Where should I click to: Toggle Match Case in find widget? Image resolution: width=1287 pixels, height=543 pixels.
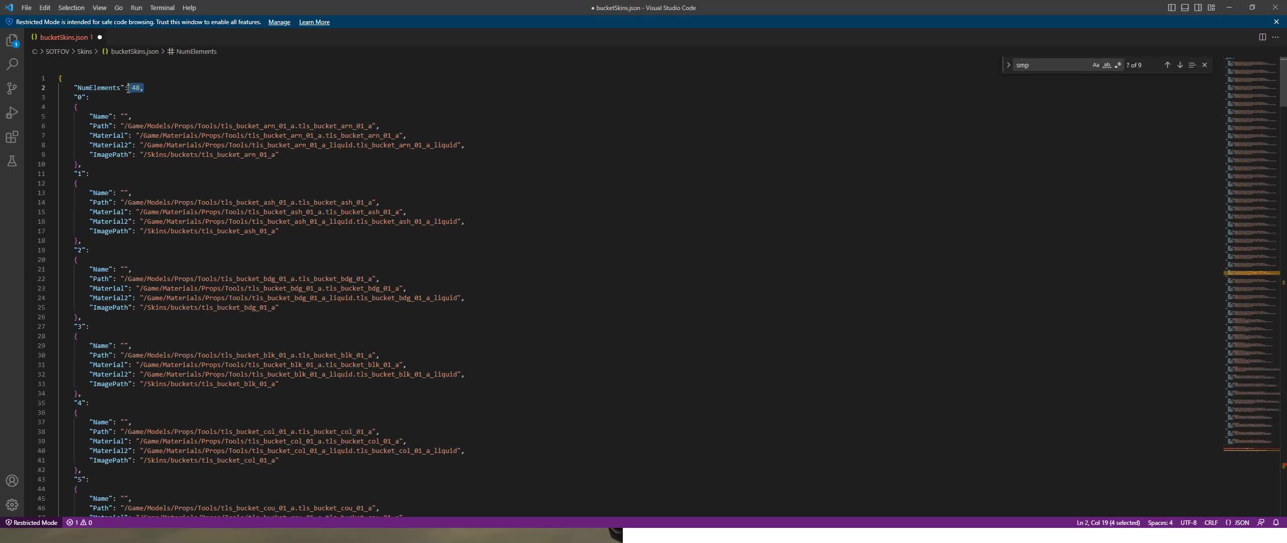1095,65
